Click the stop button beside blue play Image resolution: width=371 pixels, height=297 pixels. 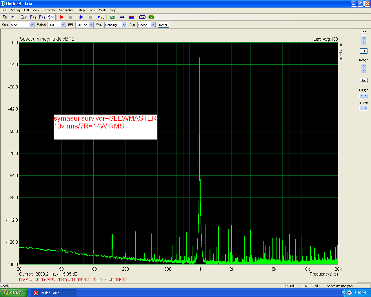(90, 17)
